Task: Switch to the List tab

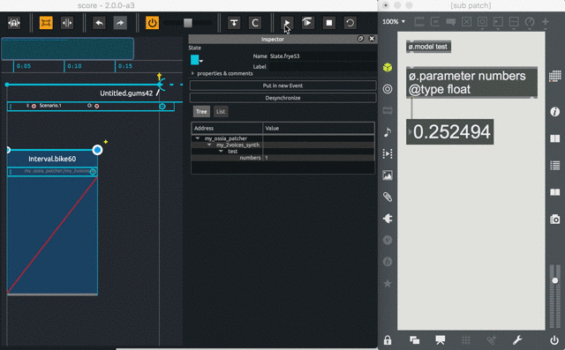Action: [221, 111]
